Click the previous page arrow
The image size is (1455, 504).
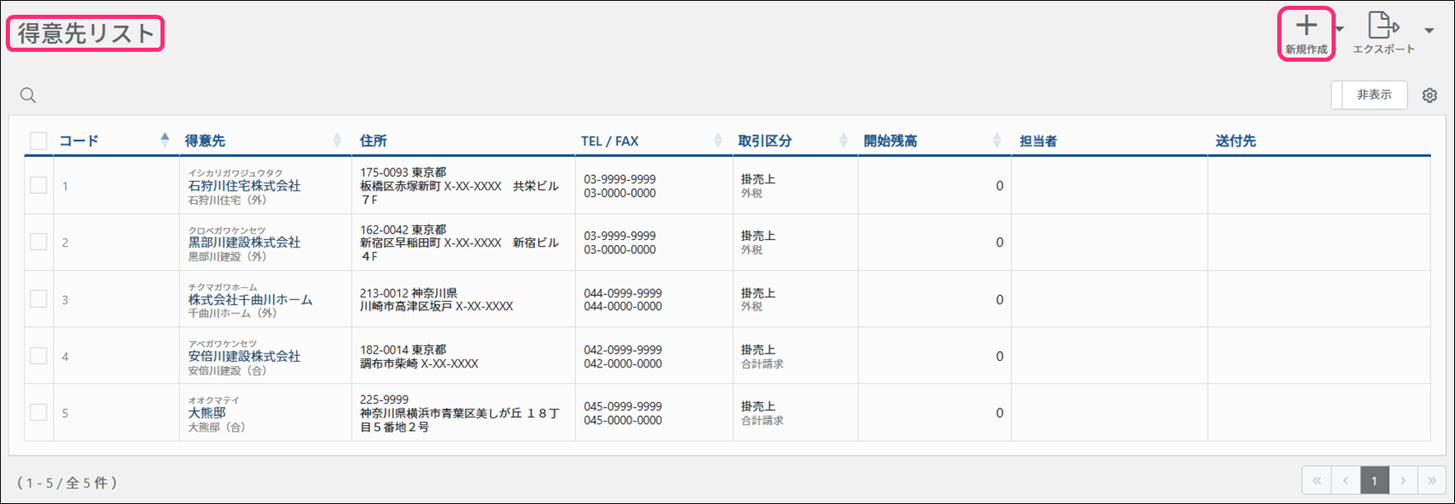(1346, 480)
